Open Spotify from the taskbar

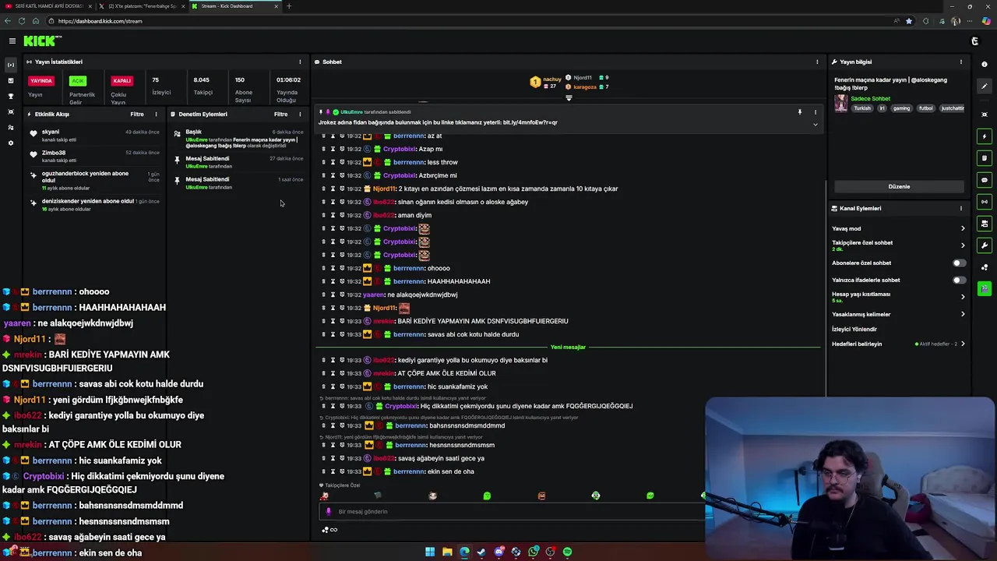point(567,552)
